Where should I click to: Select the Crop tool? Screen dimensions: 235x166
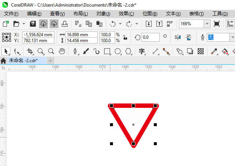coord(30,51)
